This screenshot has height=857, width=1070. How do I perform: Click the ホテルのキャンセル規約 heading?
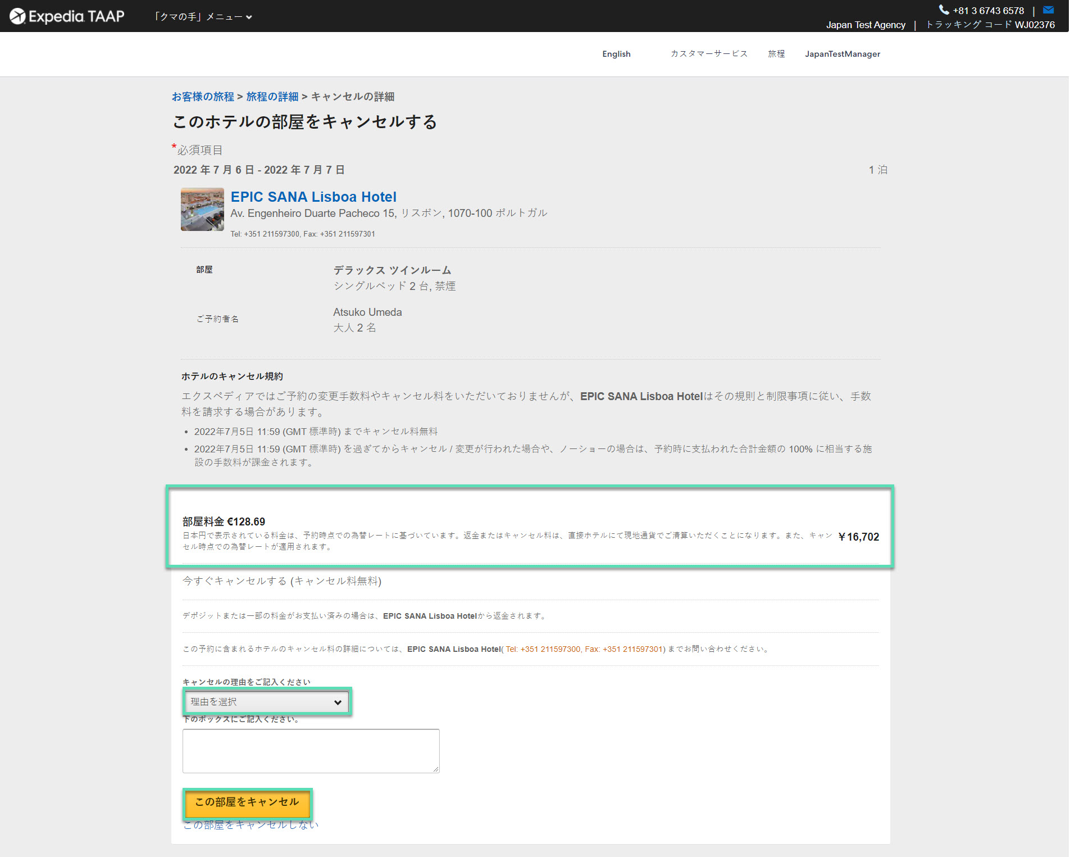click(x=232, y=377)
